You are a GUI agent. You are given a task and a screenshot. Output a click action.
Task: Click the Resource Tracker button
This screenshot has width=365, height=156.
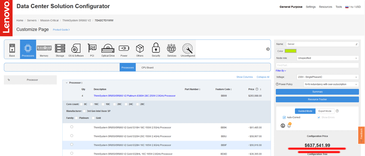[317, 99]
